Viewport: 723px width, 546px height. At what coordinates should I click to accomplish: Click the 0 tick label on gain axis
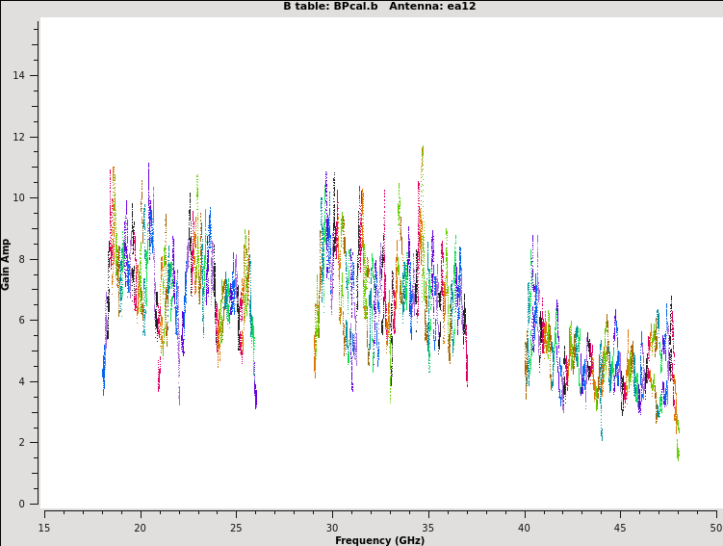click(23, 504)
